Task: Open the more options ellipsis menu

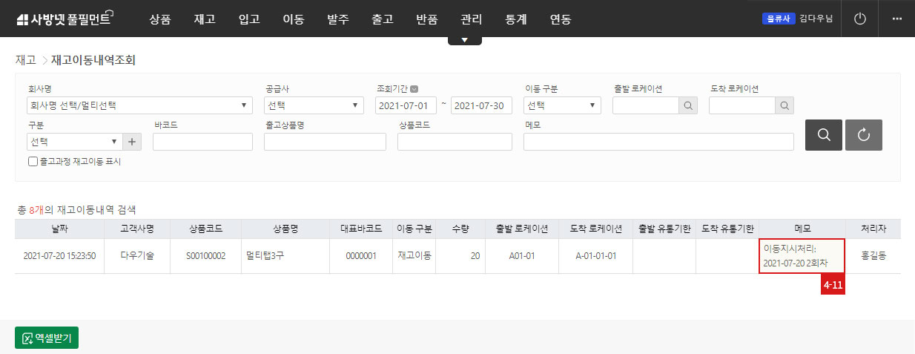Action: pos(896,19)
